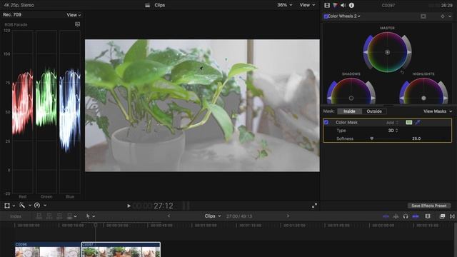Open the Color Wheels 2 dropdown
This screenshot has height=257, width=457.
[x=344, y=16]
